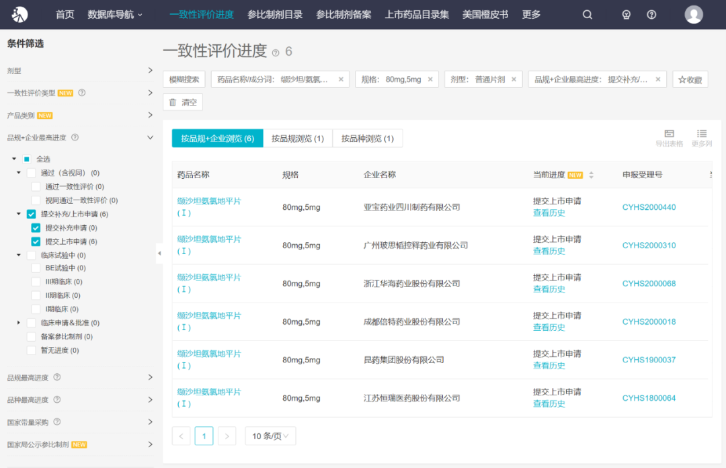Viewport: 726px width, 468px height.
Task: Collapse 品规+企业最高进度 section chevron
Action: click(x=150, y=138)
